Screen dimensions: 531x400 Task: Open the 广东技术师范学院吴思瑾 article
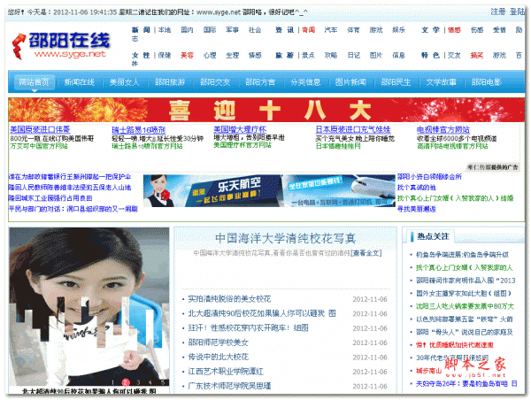coord(229,386)
